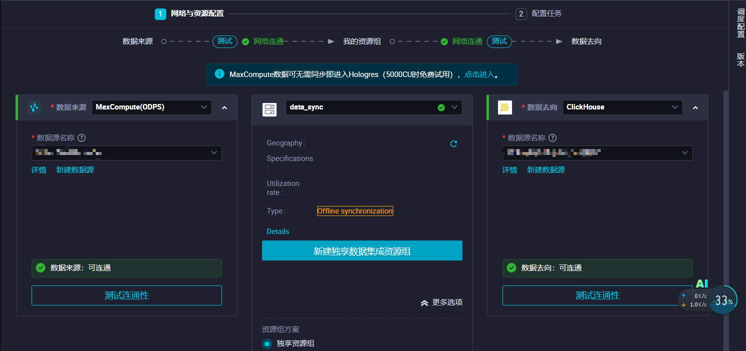Screen dimensions: 746x351
Task: Click 资源组方案 label
Action: pyautogui.click(x=281, y=329)
